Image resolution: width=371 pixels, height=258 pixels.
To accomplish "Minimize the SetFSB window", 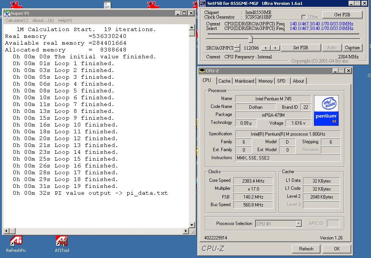I will 351,3.
